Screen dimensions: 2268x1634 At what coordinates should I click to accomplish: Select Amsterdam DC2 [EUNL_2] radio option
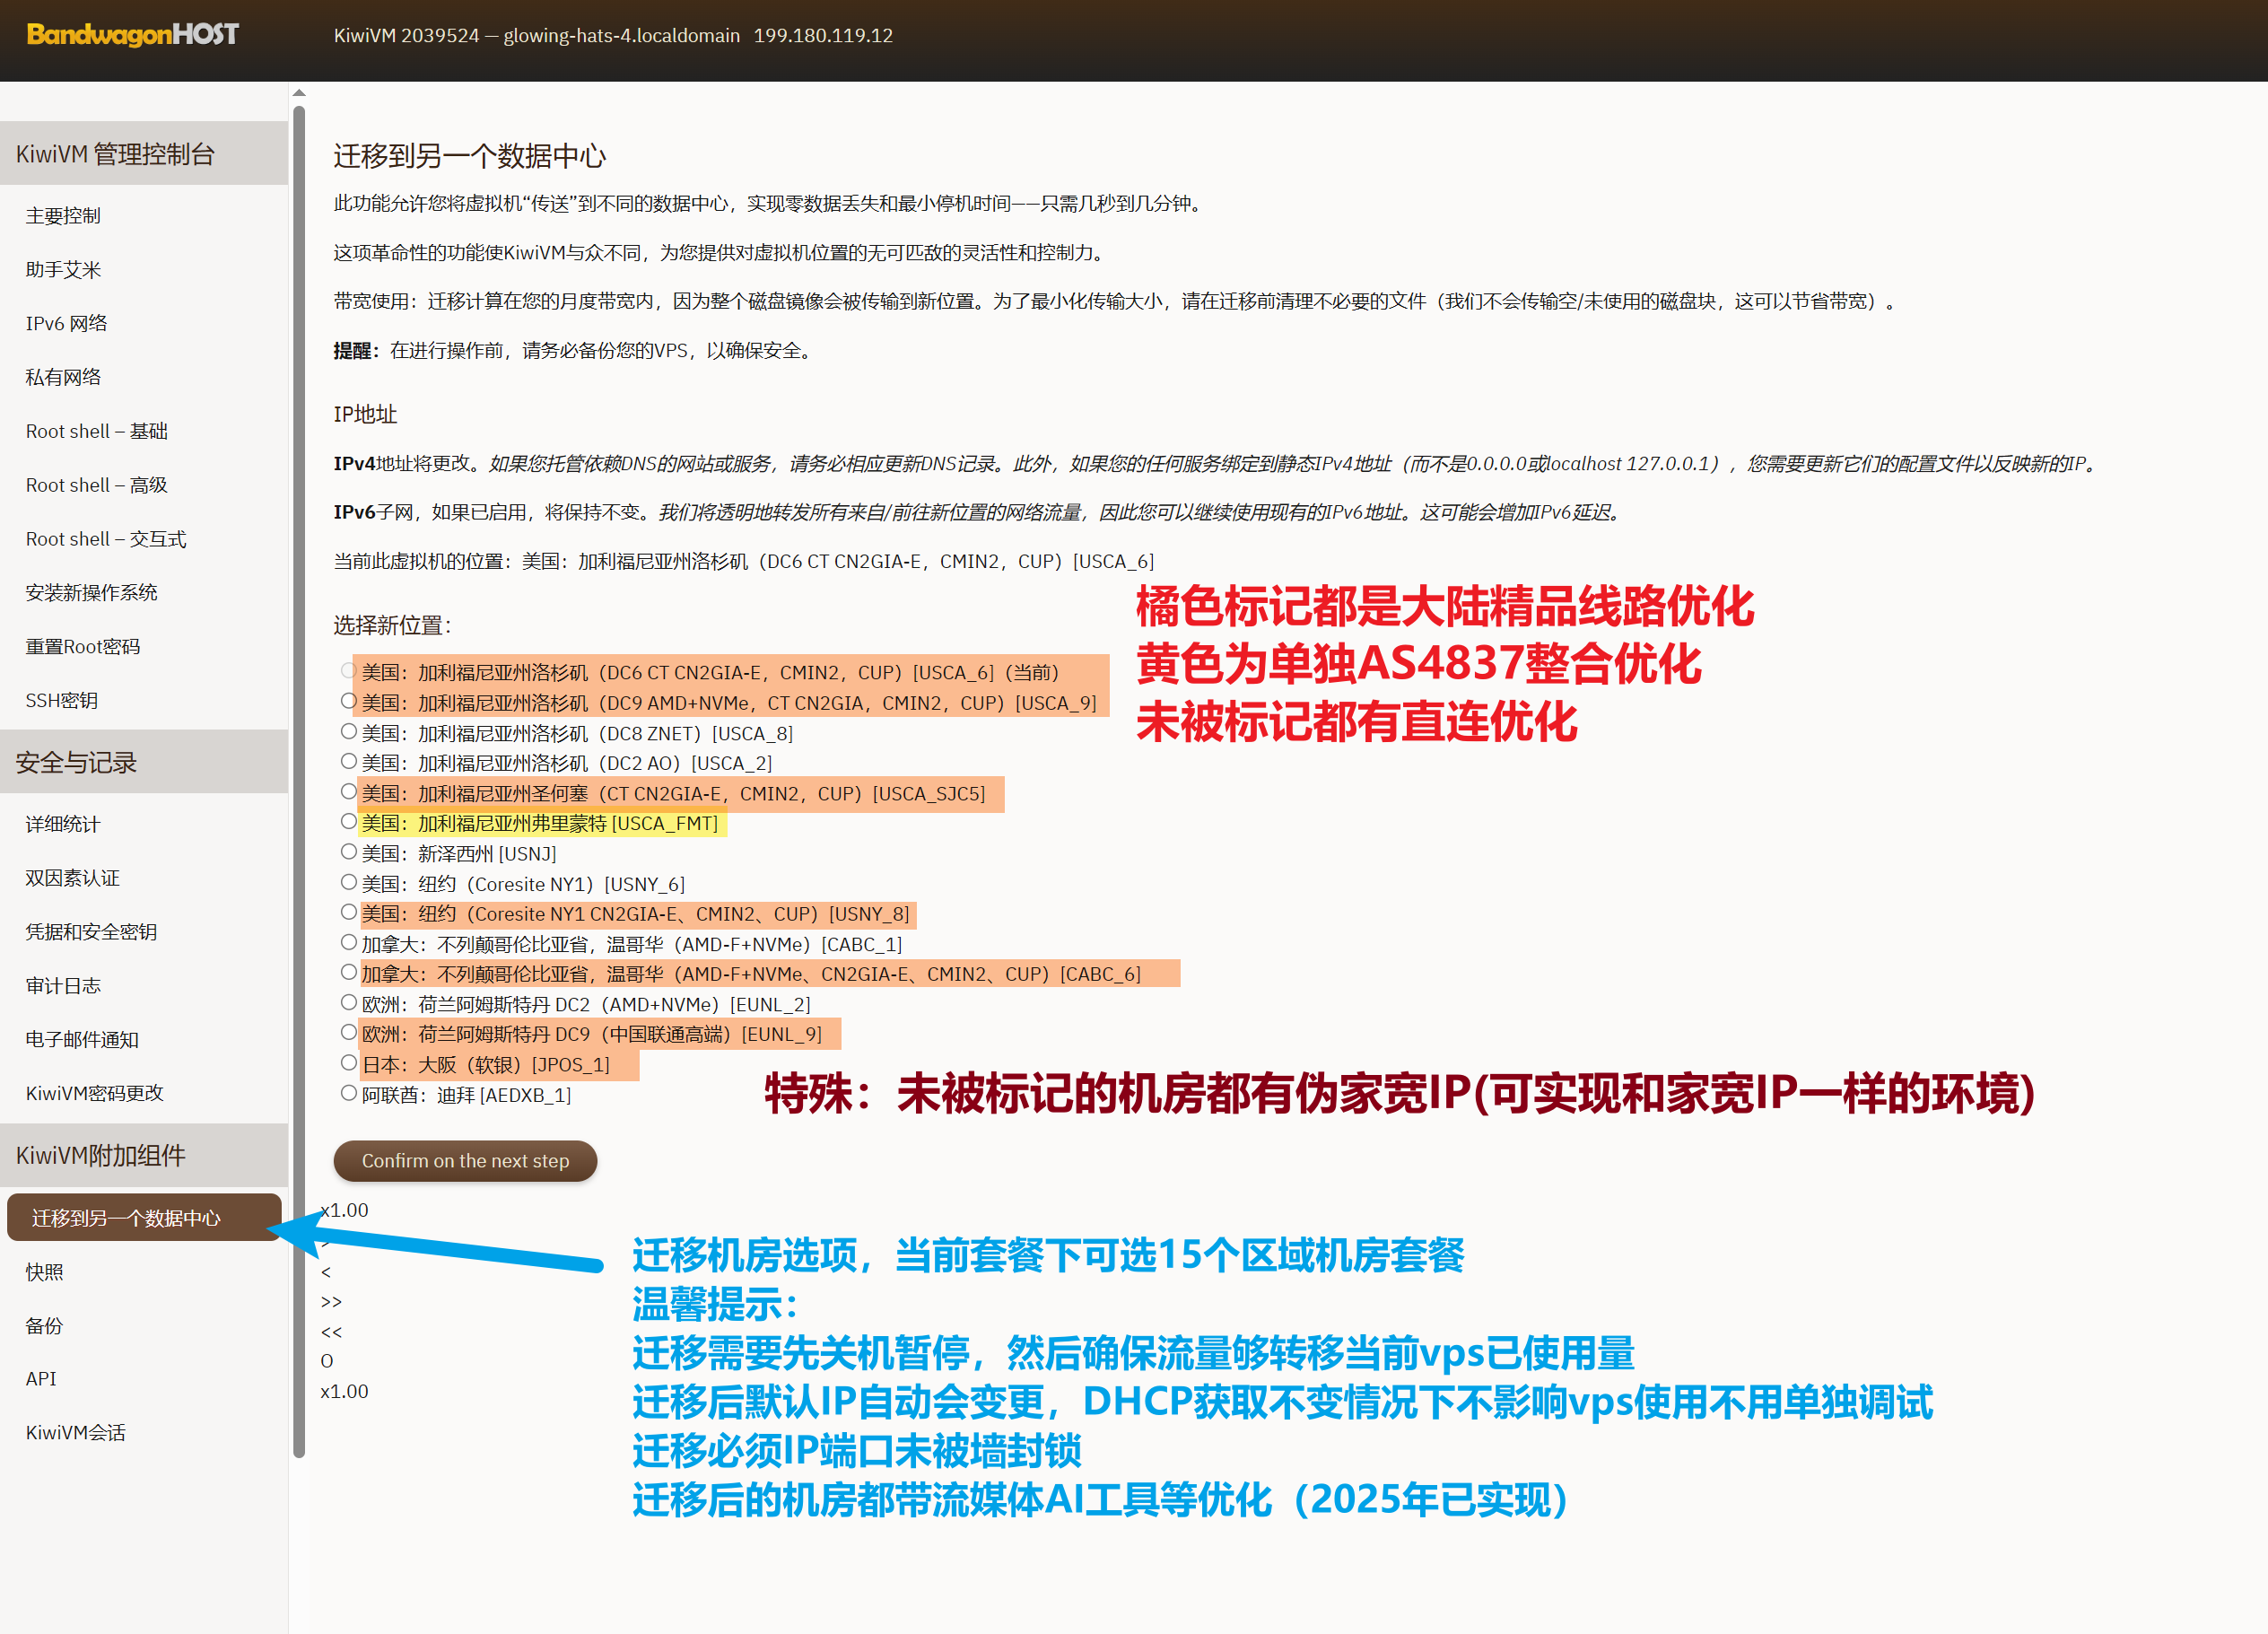coord(349,1002)
